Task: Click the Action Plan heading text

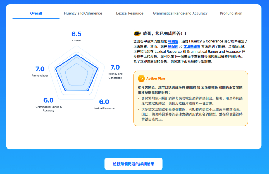Action: (156, 79)
